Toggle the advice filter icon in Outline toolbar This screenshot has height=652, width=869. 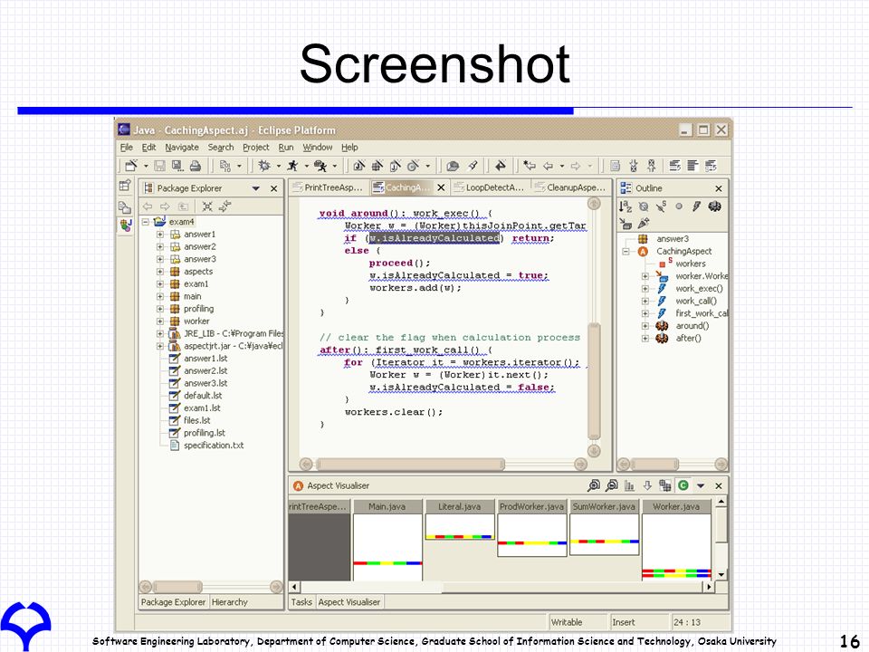(x=714, y=206)
